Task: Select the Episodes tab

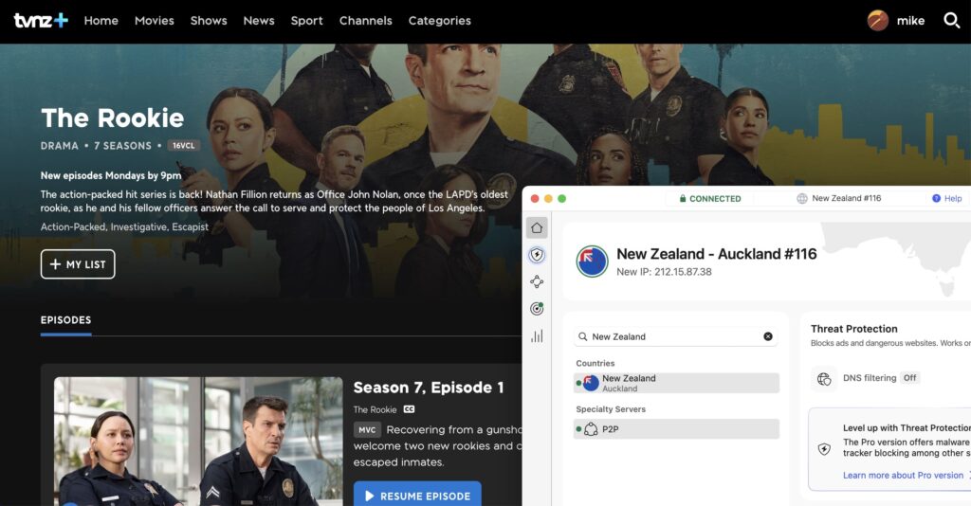Action: (x=65, y=320)
